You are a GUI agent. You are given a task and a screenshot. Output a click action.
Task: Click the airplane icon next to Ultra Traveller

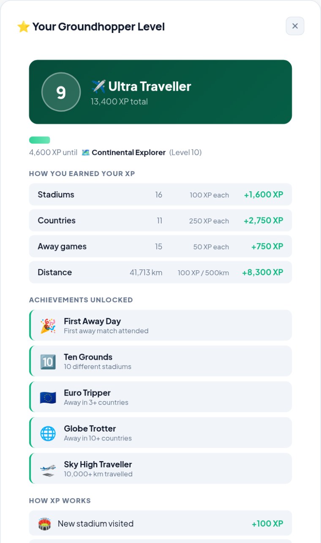(x=98, y=87)
